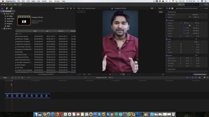The height and width of the screenshot is (117, 209).
Task: Open WhatsApp from the dock
Action: pos(129,114)
